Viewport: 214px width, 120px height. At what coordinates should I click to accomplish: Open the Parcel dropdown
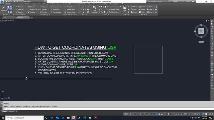31,7
